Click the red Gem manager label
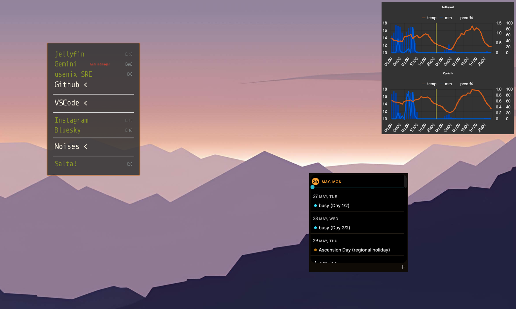 pyautogui.click(x=100, y=64)
